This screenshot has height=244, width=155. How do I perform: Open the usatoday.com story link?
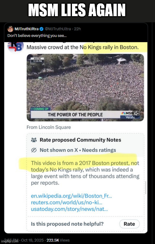click(69, 209)
